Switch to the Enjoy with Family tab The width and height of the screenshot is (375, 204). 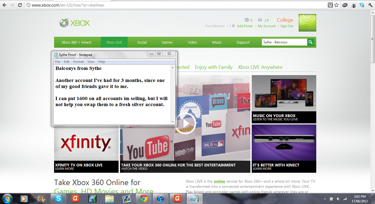tap(214, 67)
